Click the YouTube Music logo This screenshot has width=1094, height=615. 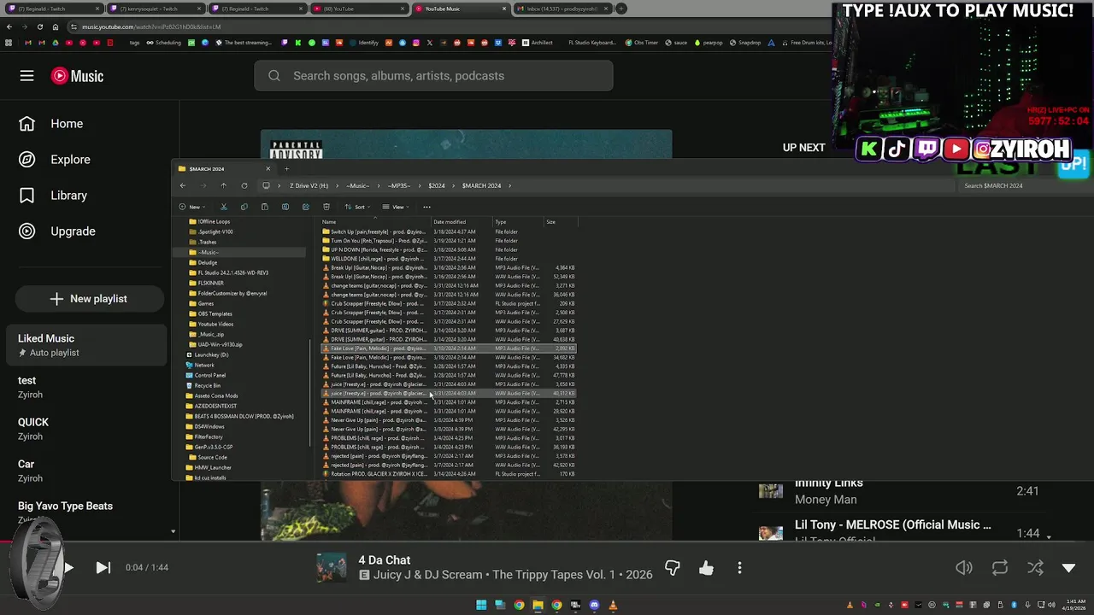tap(77, 76)
